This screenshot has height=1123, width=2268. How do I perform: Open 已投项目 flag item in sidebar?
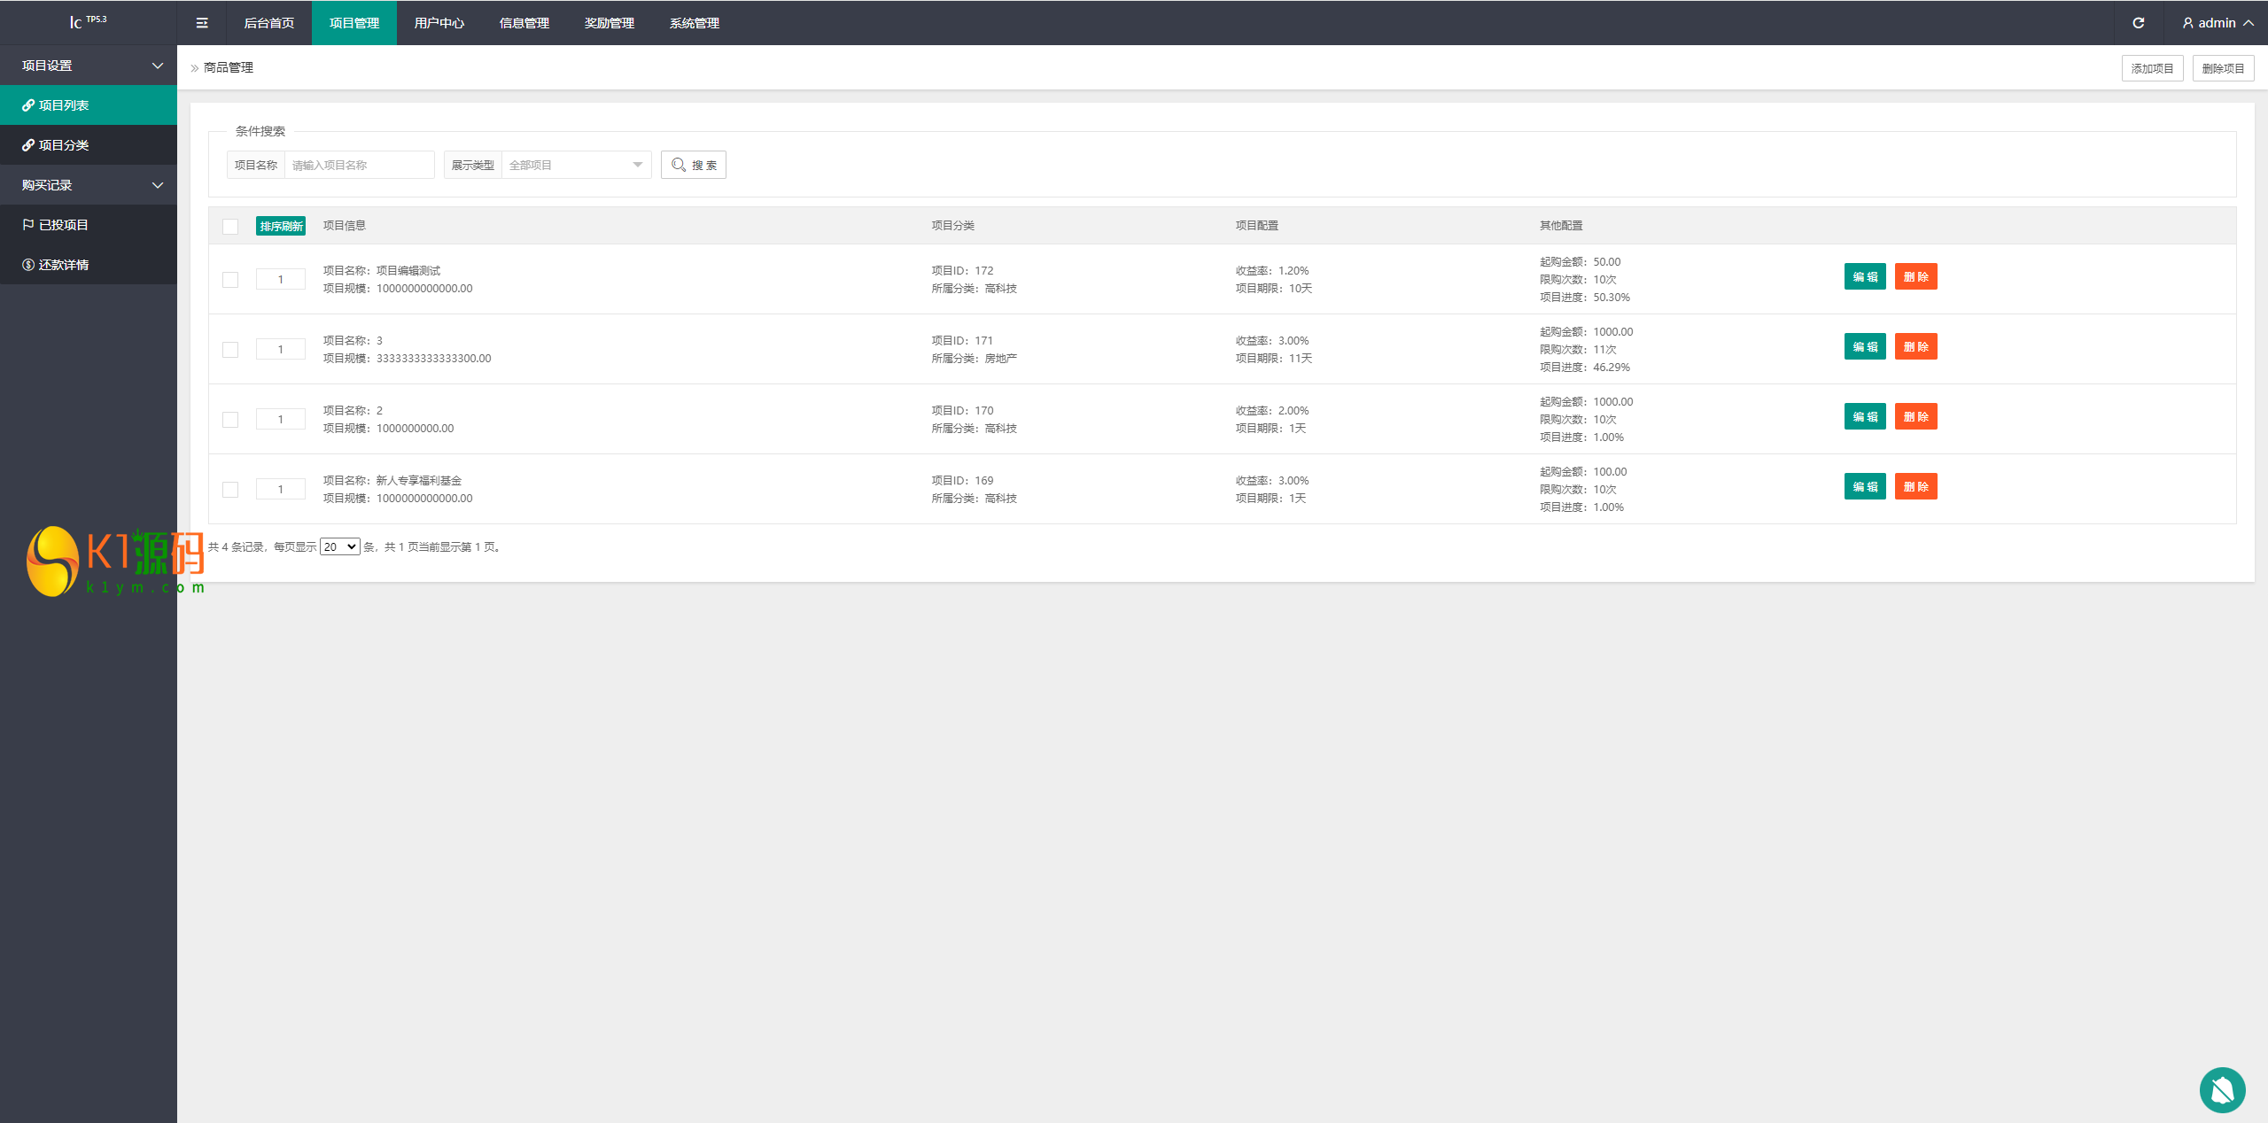tap(64, 225)
